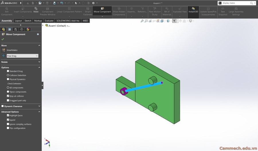This screenshot has width=258, height=151.
Task: Expand the SOLIDWORKS main menu arrow
Action: point(21,3)
